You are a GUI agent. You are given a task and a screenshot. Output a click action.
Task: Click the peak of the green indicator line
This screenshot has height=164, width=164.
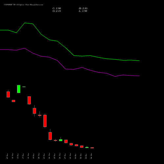coord(25,23)
